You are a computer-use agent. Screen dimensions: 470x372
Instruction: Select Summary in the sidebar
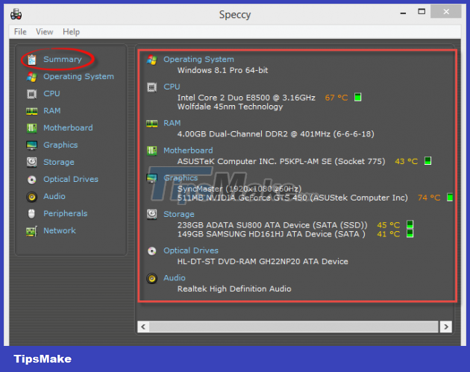(63, 60)
